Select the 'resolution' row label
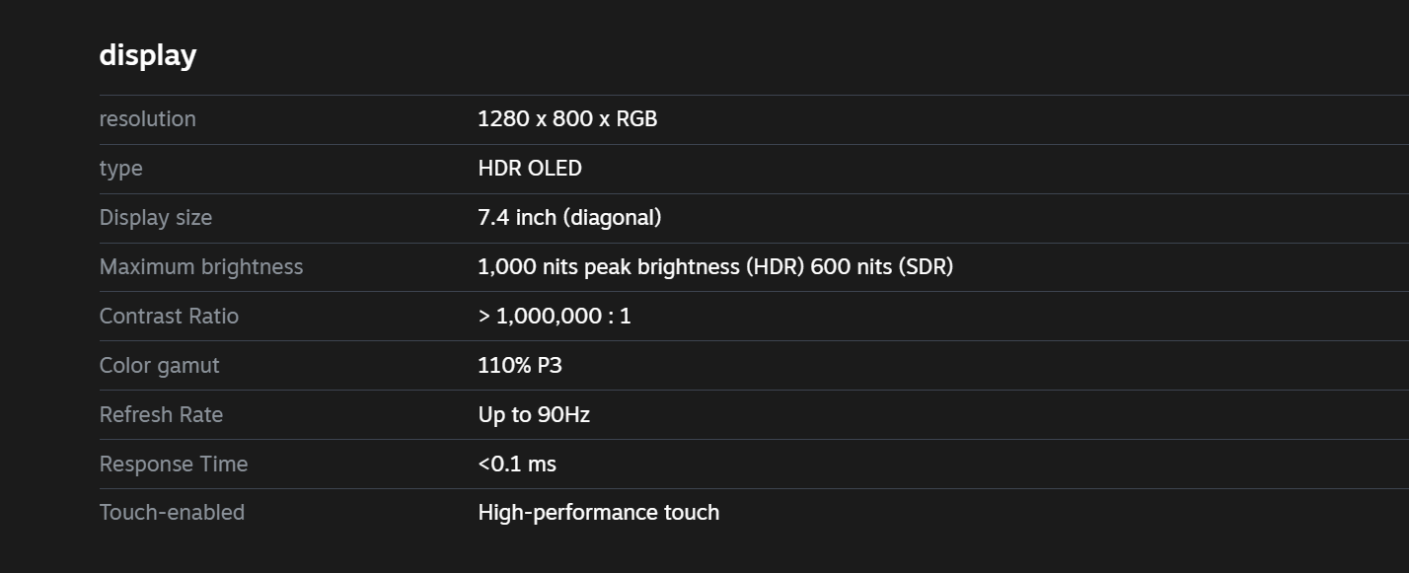Screen dimensions: 1409x573 (x=148, y=119)
